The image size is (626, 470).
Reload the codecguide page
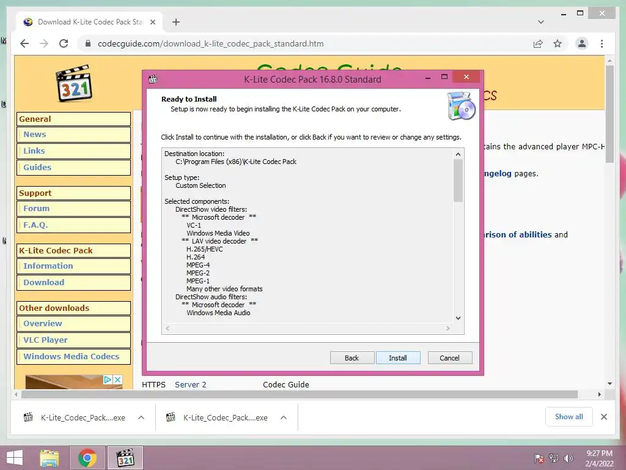64,43
